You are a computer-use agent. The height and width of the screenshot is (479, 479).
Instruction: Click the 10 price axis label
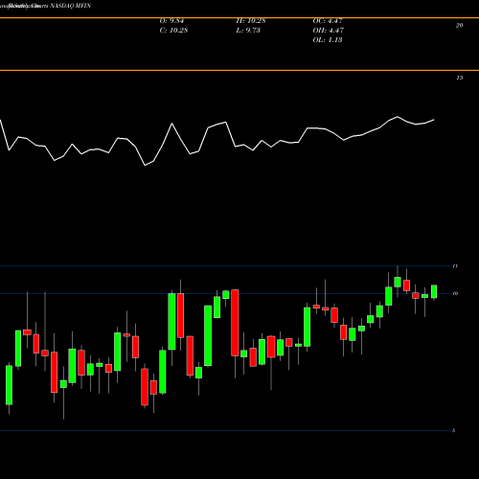click(455, 293)
